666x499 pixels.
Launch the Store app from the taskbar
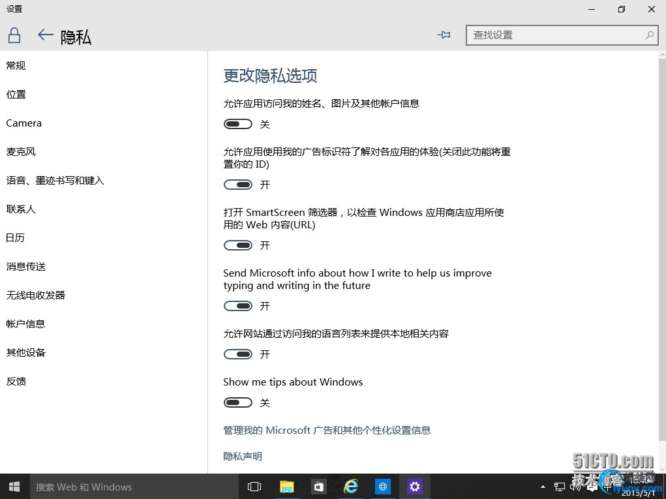318,487
